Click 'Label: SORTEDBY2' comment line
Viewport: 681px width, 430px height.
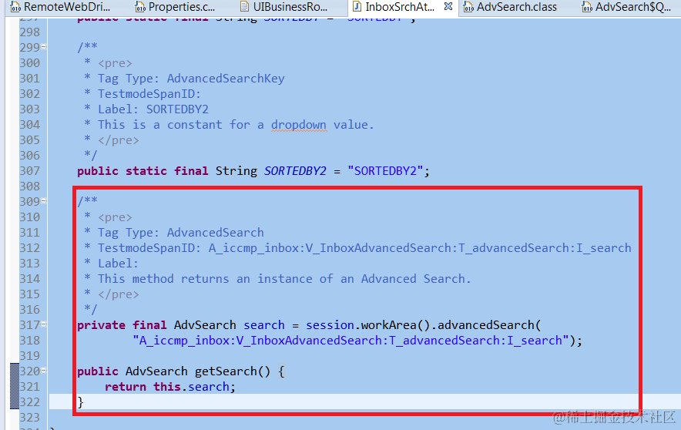(x=153, y=109)
